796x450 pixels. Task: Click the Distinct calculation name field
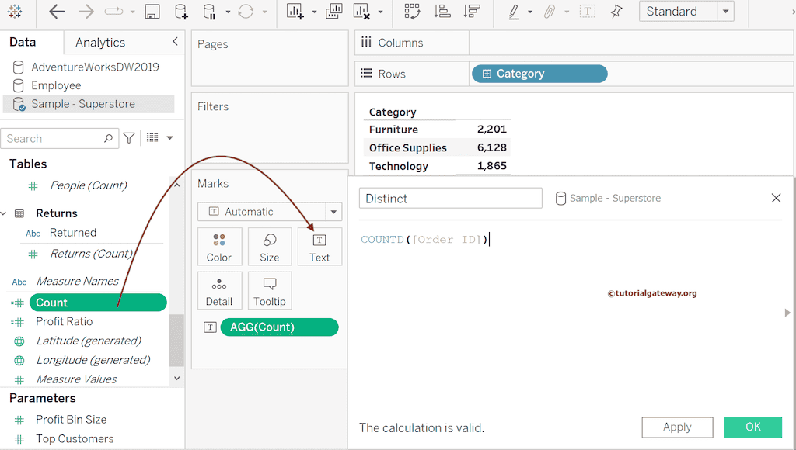click(x=450, y=198)
